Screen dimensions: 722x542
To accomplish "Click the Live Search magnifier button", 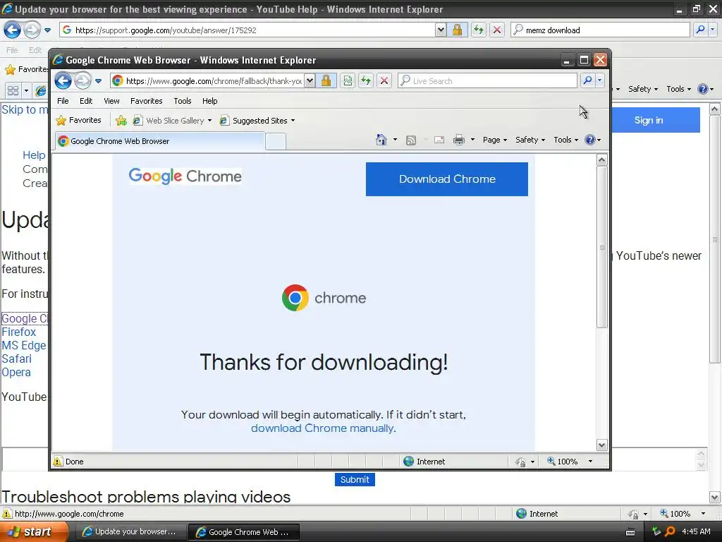I will coord(587,80).
